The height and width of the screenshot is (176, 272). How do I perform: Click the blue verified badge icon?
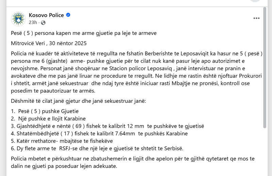68,15
